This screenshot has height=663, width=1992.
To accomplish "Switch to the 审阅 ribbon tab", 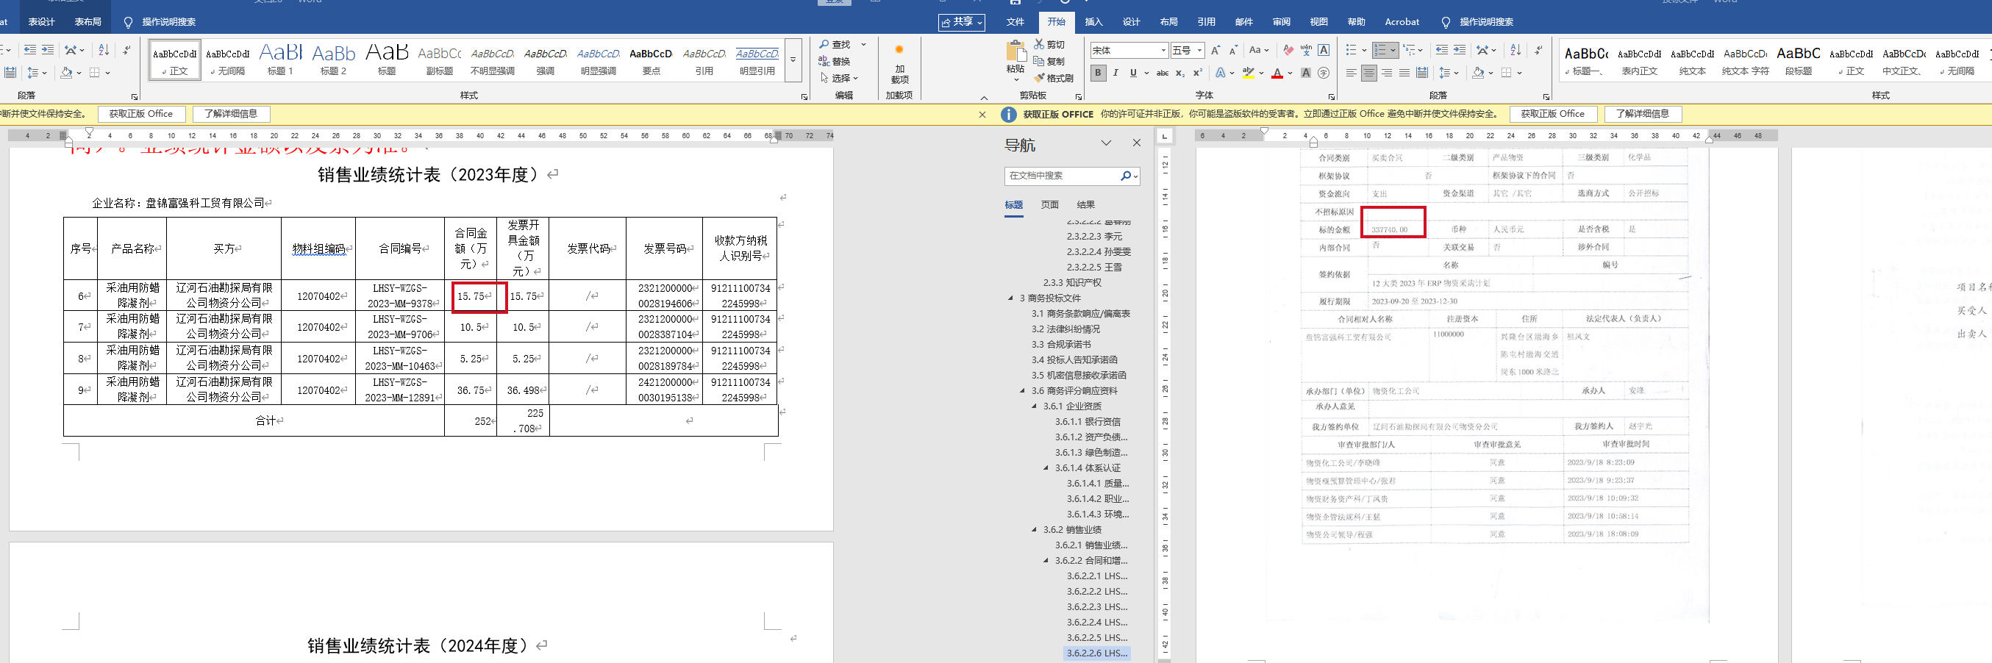I will pyautogui.click(x=1281, y=21).
